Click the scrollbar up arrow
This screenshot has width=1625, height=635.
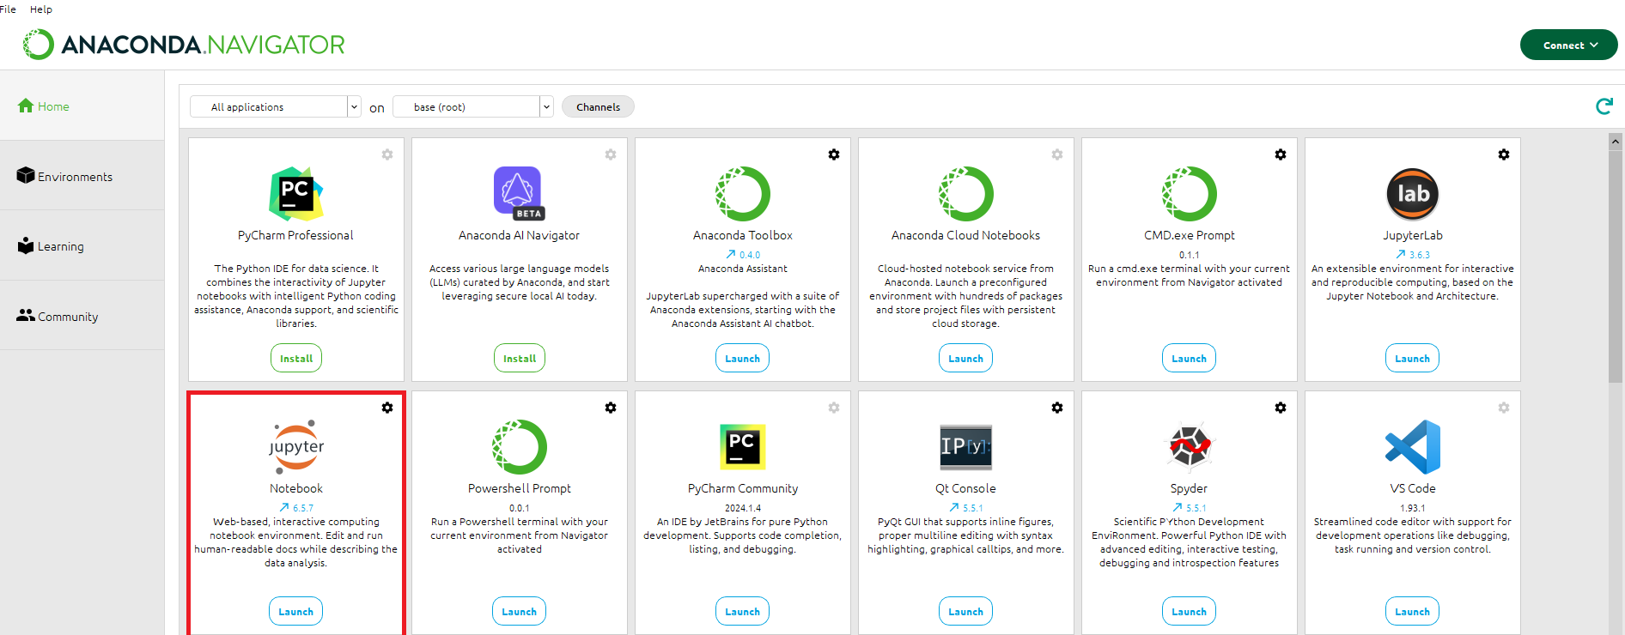(x=1616, y=141)
